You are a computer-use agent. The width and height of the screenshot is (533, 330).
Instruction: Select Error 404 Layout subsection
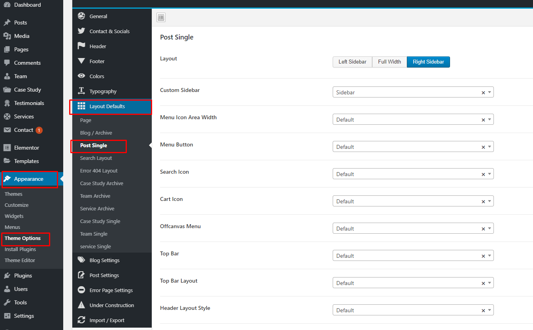[x=99, y=171]
